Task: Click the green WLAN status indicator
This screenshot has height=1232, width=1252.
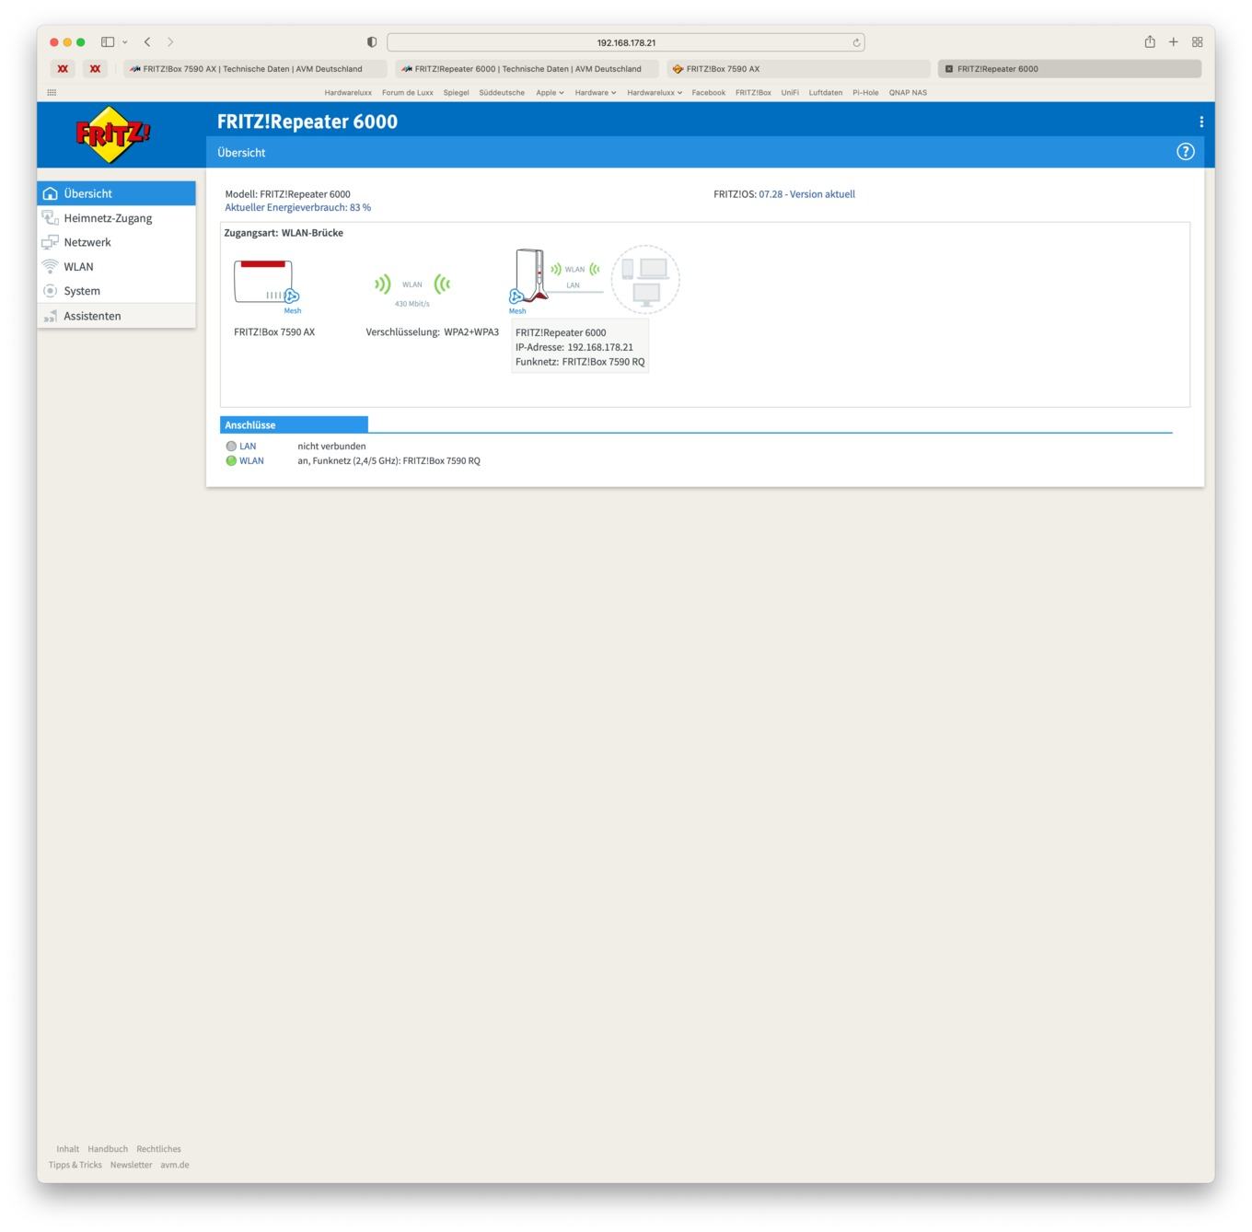Action: [x=231, y=460]
